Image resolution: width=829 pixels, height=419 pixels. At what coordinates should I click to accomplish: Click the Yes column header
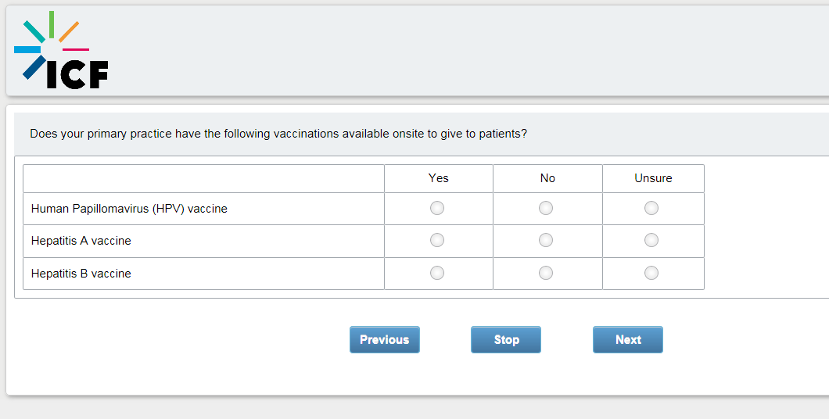point(439,178)
